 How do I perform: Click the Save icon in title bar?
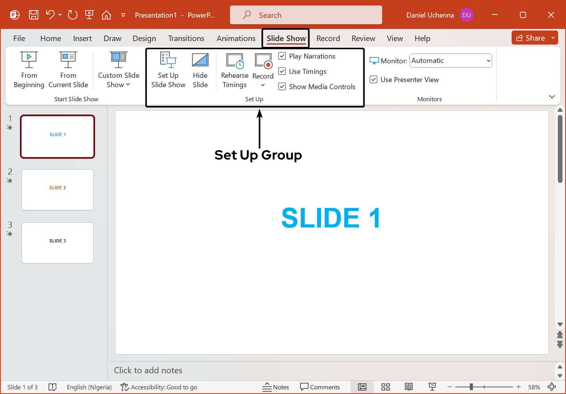(34, 15)
